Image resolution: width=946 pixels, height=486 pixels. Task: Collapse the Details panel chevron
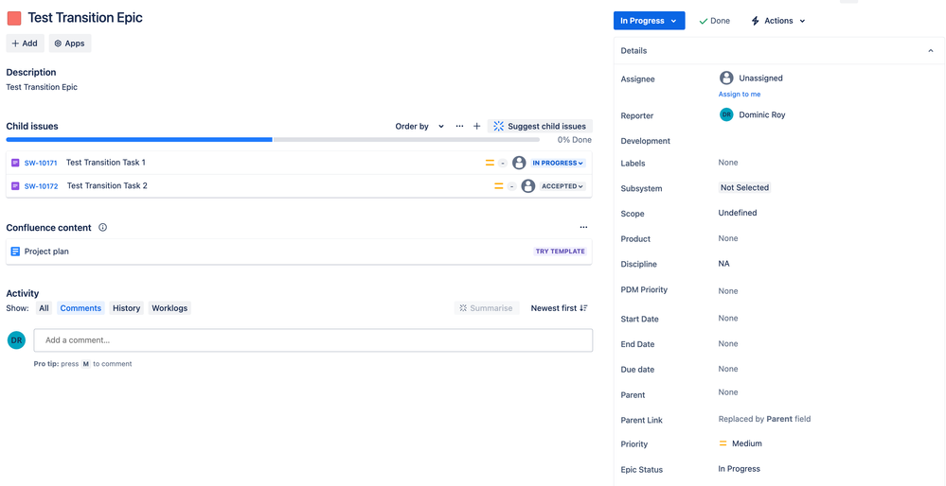point(931,51)
